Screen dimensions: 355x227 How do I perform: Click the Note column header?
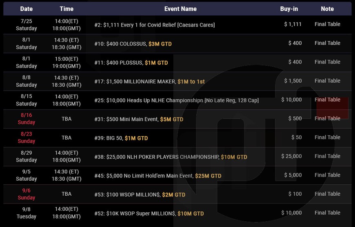tap(327, 9)
